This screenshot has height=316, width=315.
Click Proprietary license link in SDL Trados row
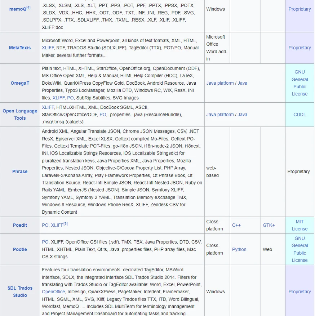point(300,291)
